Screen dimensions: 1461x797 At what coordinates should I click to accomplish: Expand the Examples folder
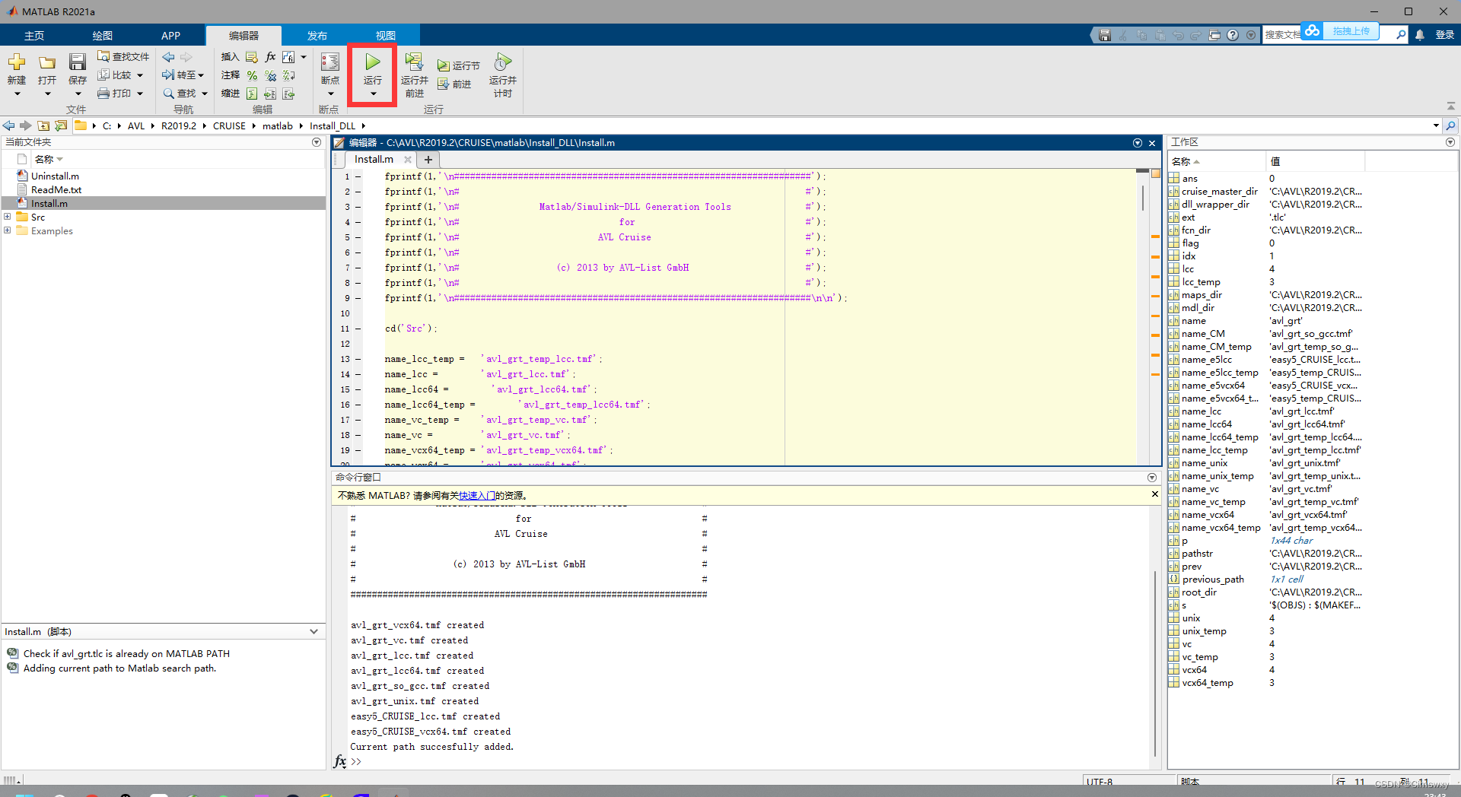pyautogui.click(x=8, y=230)
